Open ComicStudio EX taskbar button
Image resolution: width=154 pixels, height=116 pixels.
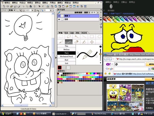pyautogui.click(x=61, y=114)
